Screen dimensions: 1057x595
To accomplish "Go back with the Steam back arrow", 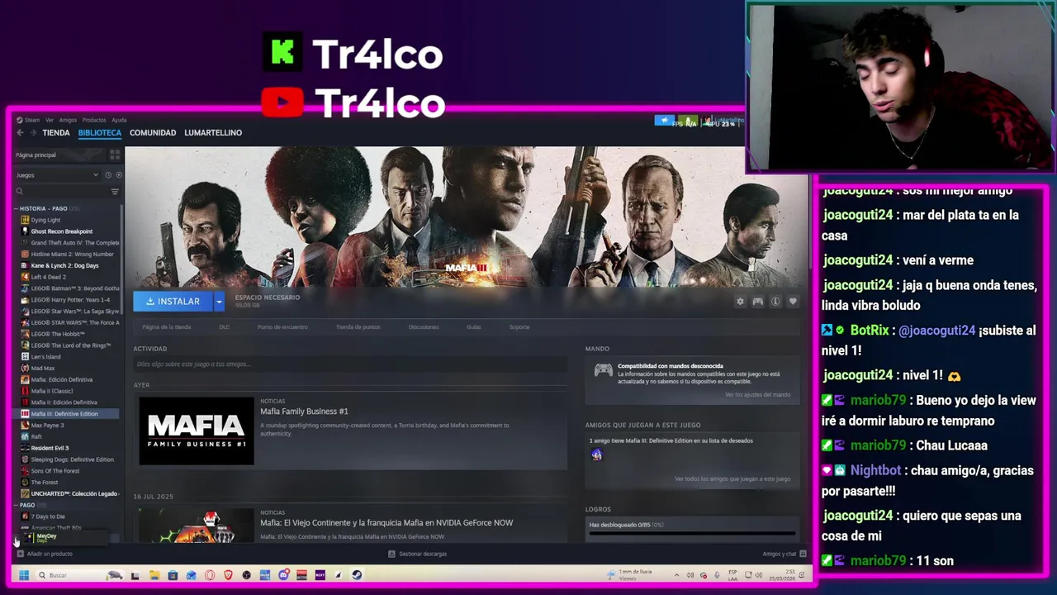I will [x=21, y=132].
